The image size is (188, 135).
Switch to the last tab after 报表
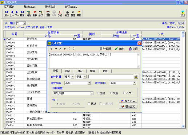105,71
